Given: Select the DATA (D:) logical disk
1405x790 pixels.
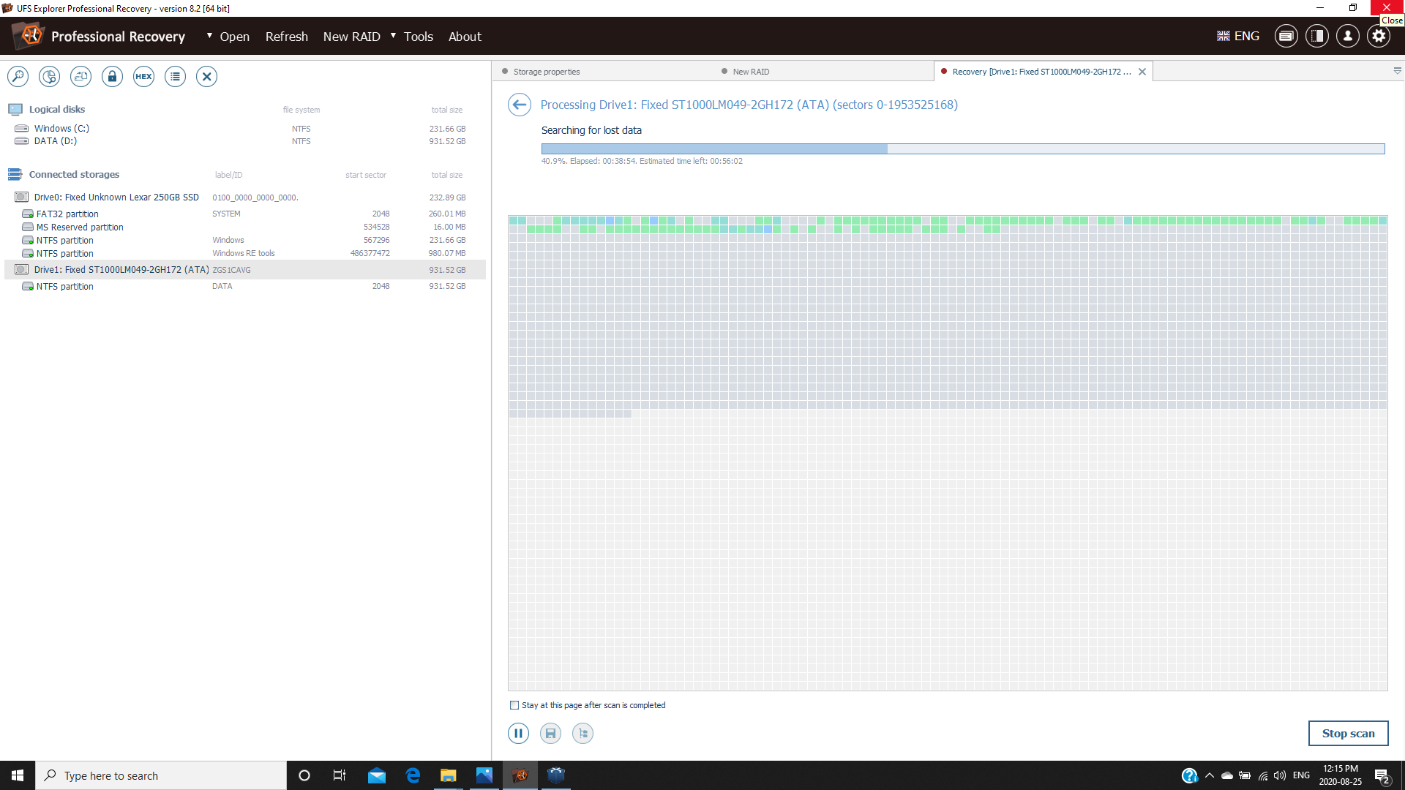Looking at the screenshot, I should point(240,141).
